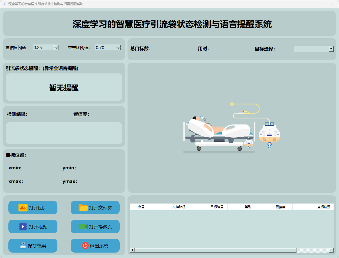Decrease the confidence threshold with down arrow

coord(56,49)
